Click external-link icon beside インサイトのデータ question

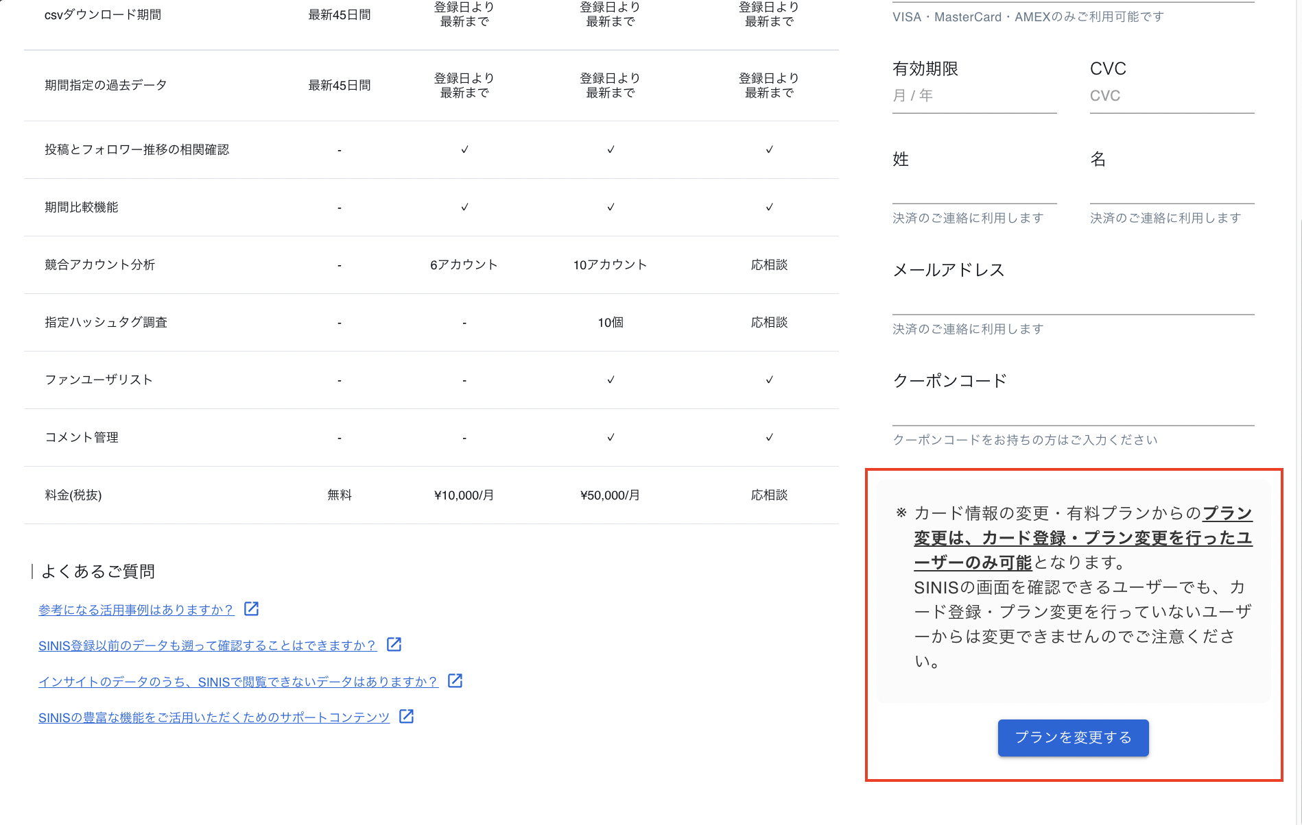455,681
